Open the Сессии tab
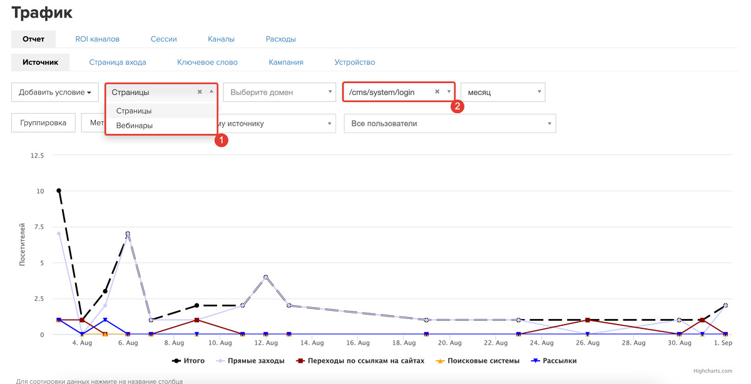 [x=163, y=39]
